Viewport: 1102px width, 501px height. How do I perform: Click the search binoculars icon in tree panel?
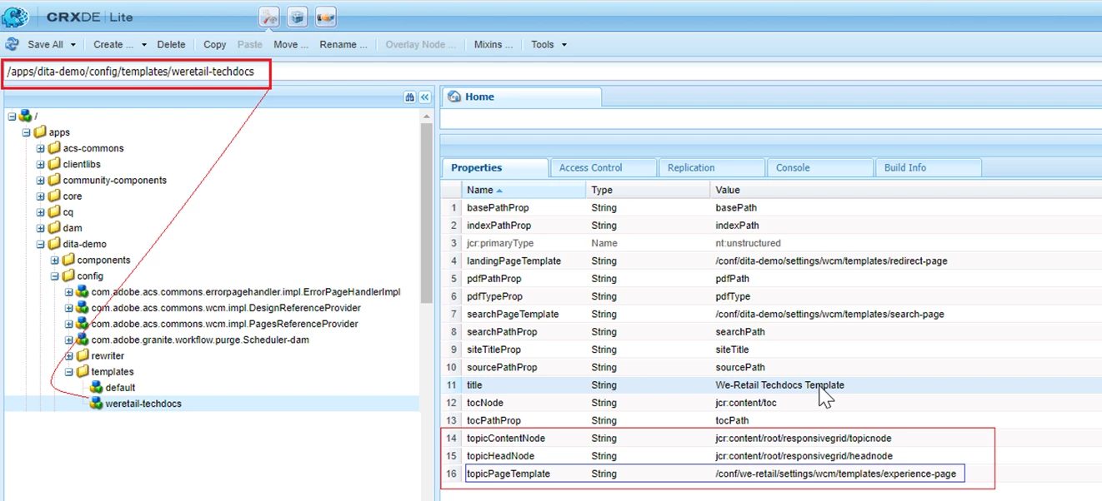[x=410, y=97]
